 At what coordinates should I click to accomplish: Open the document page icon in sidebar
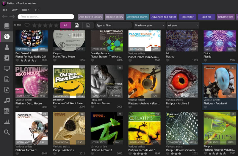(7, 79)
